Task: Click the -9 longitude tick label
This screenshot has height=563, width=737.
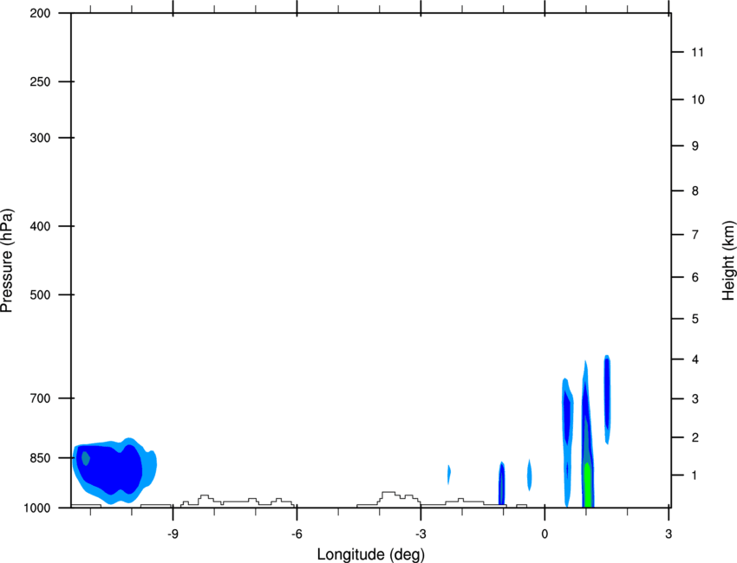Action: [173, 534]
